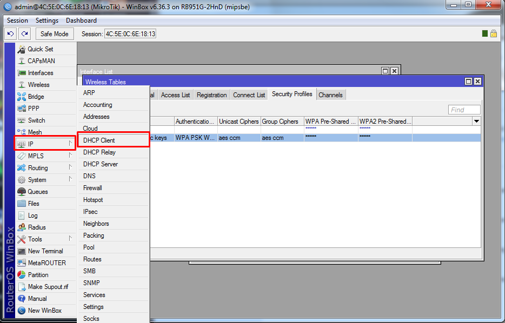Open the Session menu
Image resolution: width=505 pixels, height=323 pixels.
[17, 21]
